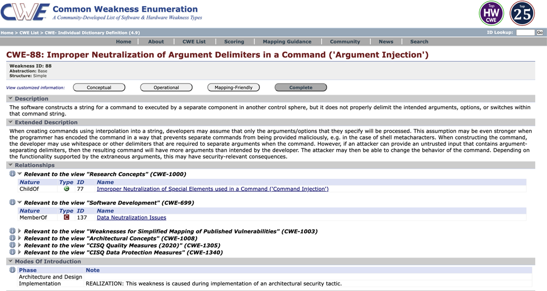Click the Weakness ID: 88 text
Image resolution: width=547 pixels, height=291 pixels.
point(30,66)
